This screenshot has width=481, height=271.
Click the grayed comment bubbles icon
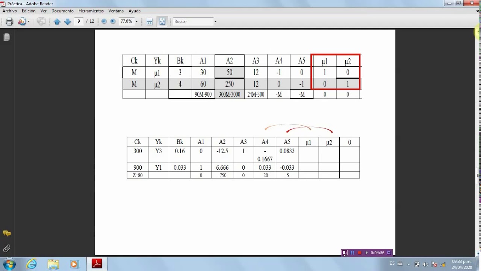41,21
